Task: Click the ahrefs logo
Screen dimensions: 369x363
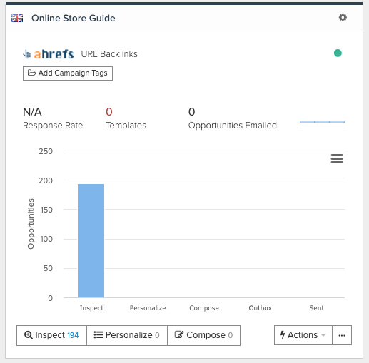Action: (x=49, y=54)
